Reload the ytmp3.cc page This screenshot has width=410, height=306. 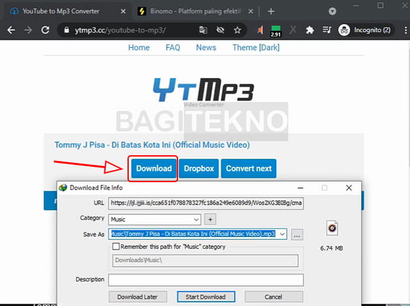45,30
